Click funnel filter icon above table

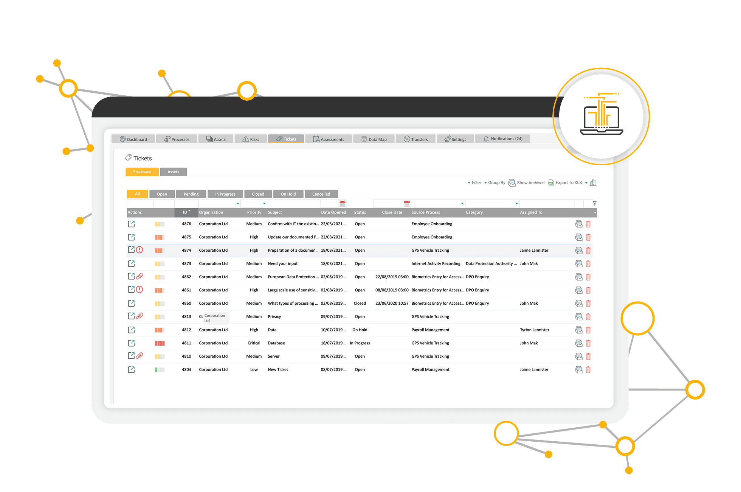pos(594,203)
